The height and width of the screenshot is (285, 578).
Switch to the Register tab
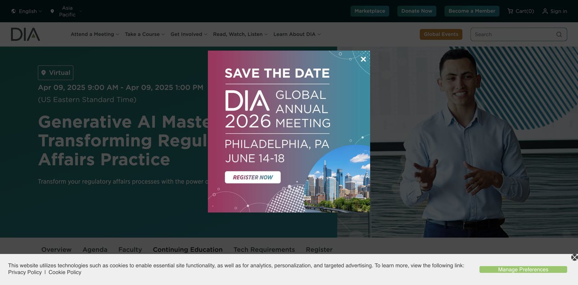(x=319, y=249)
